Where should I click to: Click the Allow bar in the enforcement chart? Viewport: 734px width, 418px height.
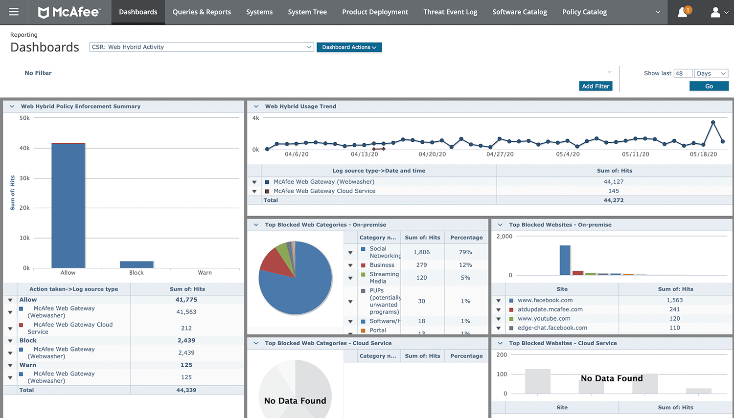[x=69, y=205]
